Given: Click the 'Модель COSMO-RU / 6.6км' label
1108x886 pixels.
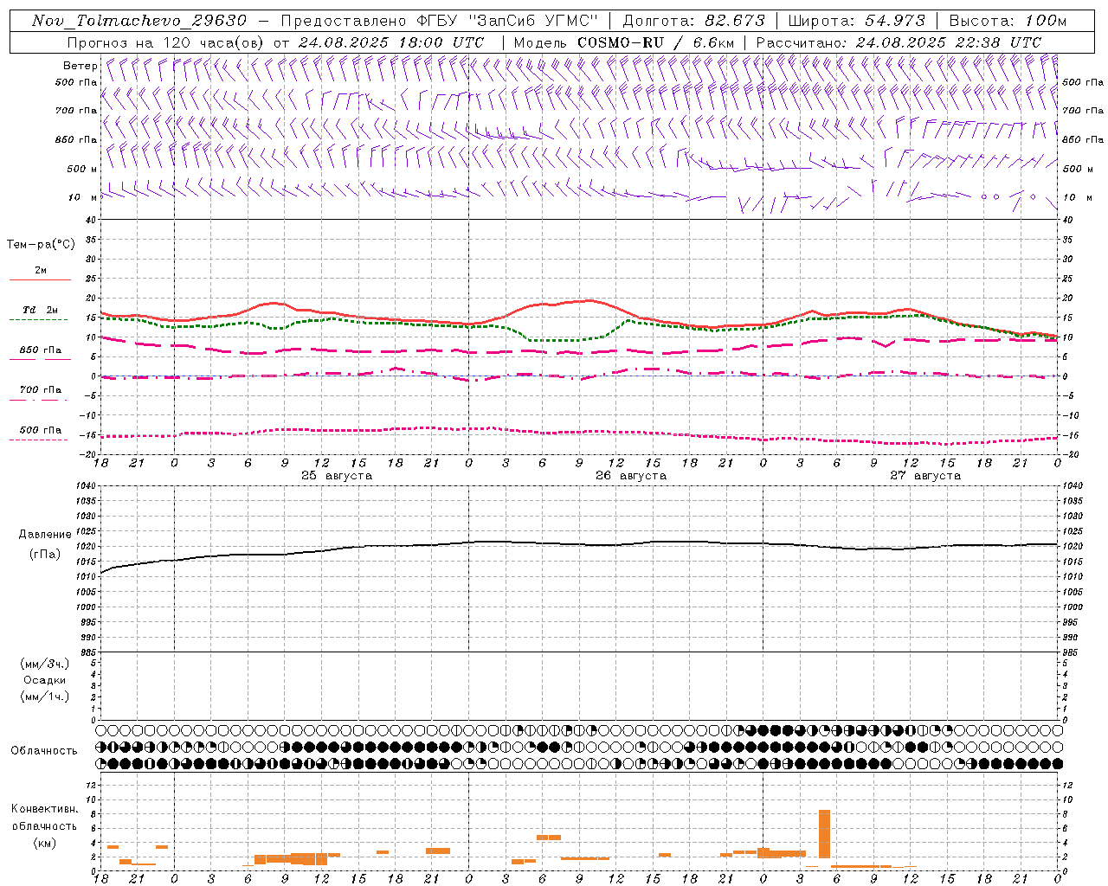Looking at the screenshot, I should [624, 42].
